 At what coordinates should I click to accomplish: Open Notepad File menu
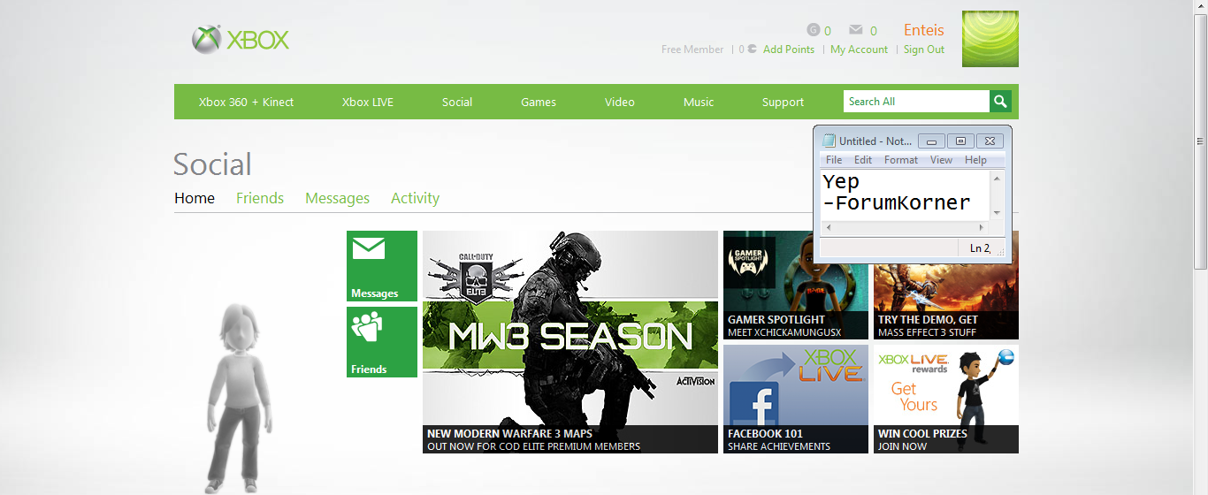(x=834, y=160)
